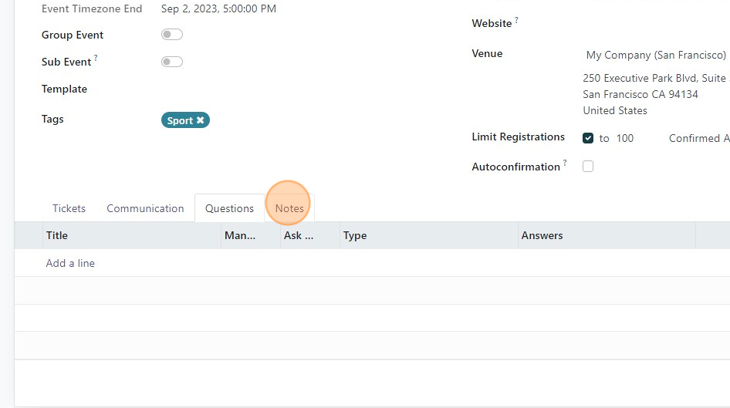Viewport: 730px width, 408px height.
Task: Remove the Sport tag with its x icon
Action: (x=200, y=120)
